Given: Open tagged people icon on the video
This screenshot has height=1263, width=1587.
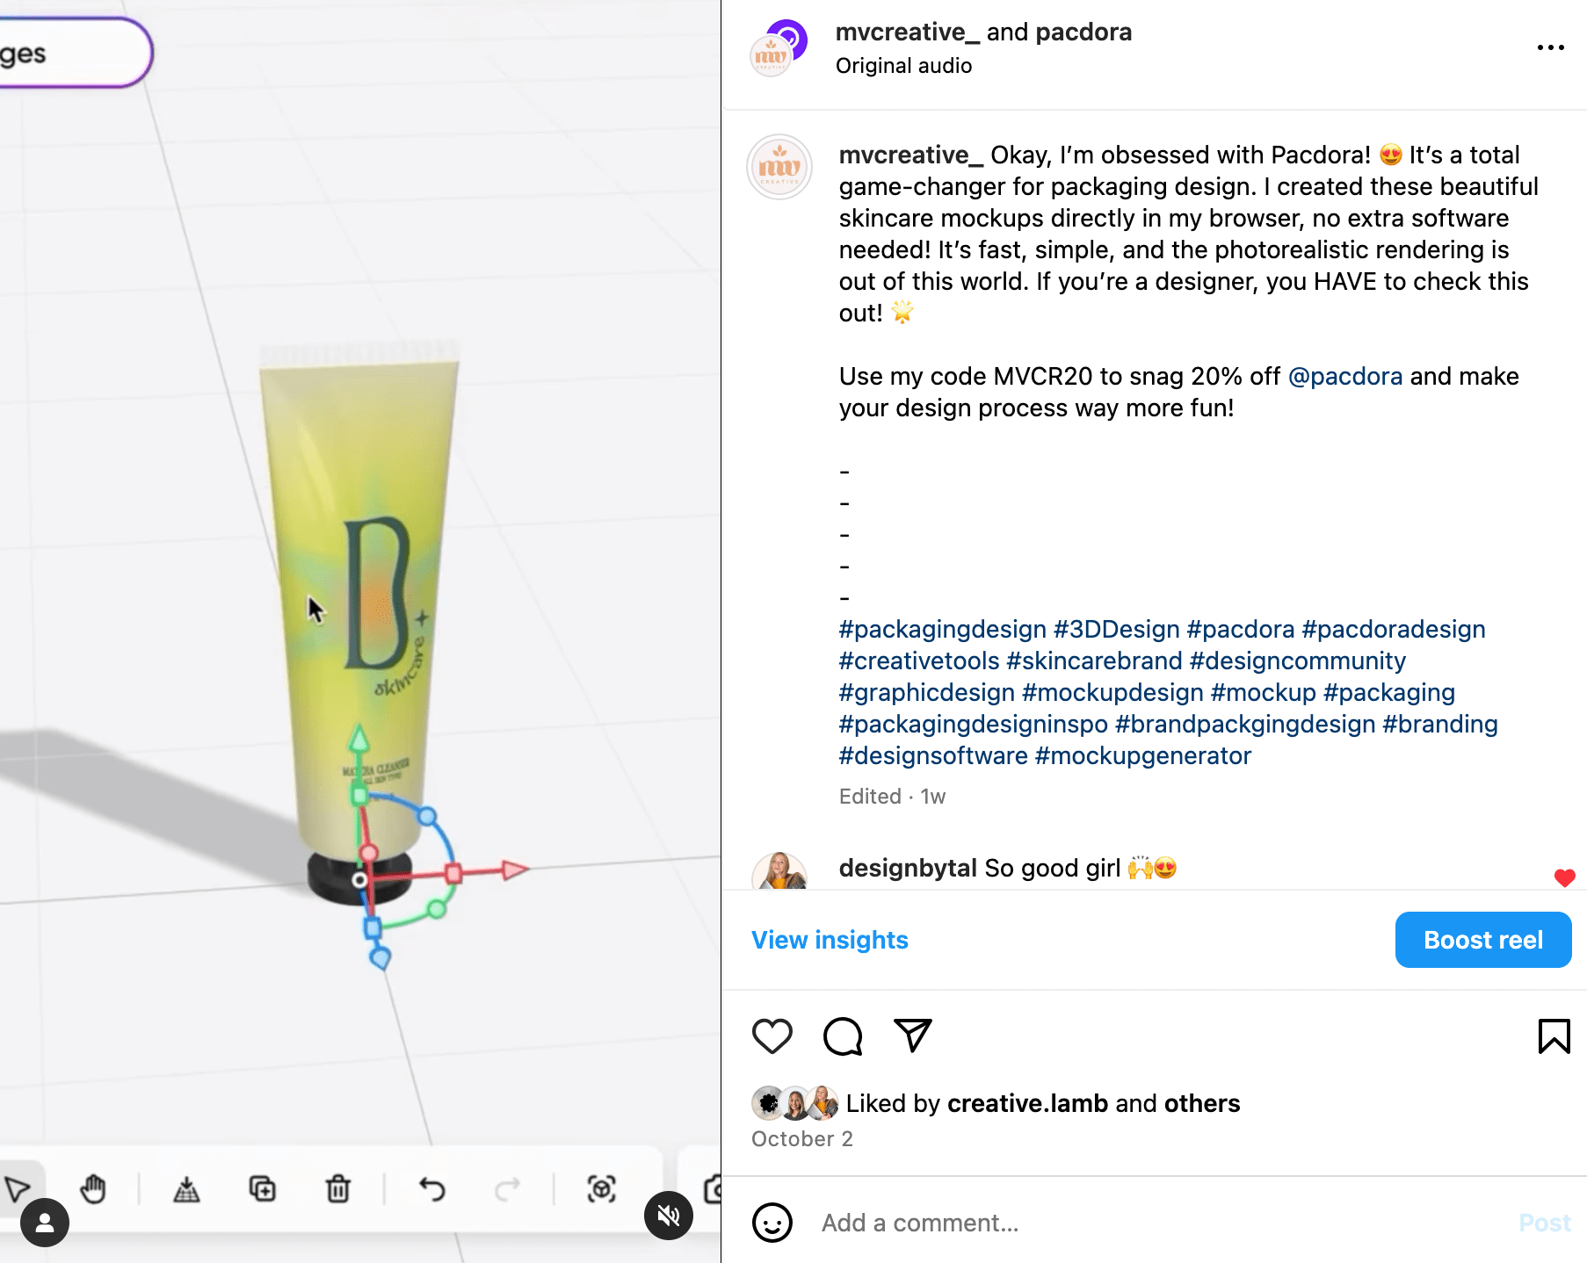Looking at the screenshot, I should pyautogui.click(x=45, y=1223).
